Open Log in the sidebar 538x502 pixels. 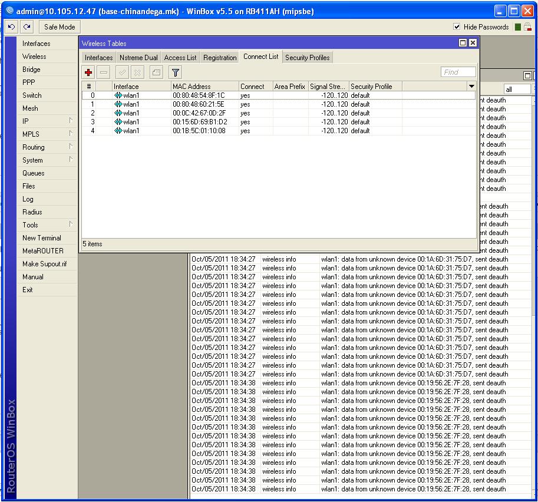(x=28, y=199)
